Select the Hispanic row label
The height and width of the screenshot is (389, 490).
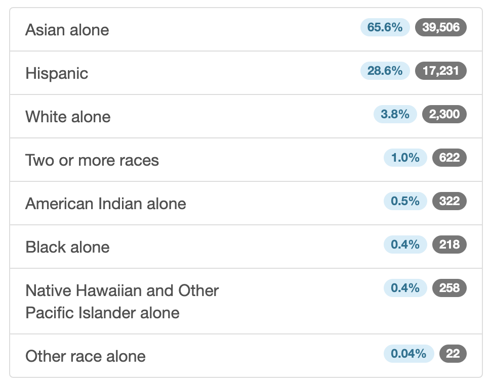click(57, 74)
